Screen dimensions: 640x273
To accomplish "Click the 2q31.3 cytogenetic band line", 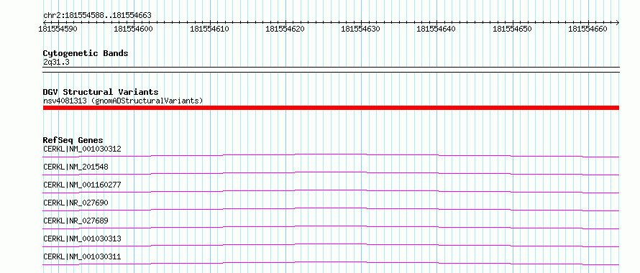I will click(331, 70).
